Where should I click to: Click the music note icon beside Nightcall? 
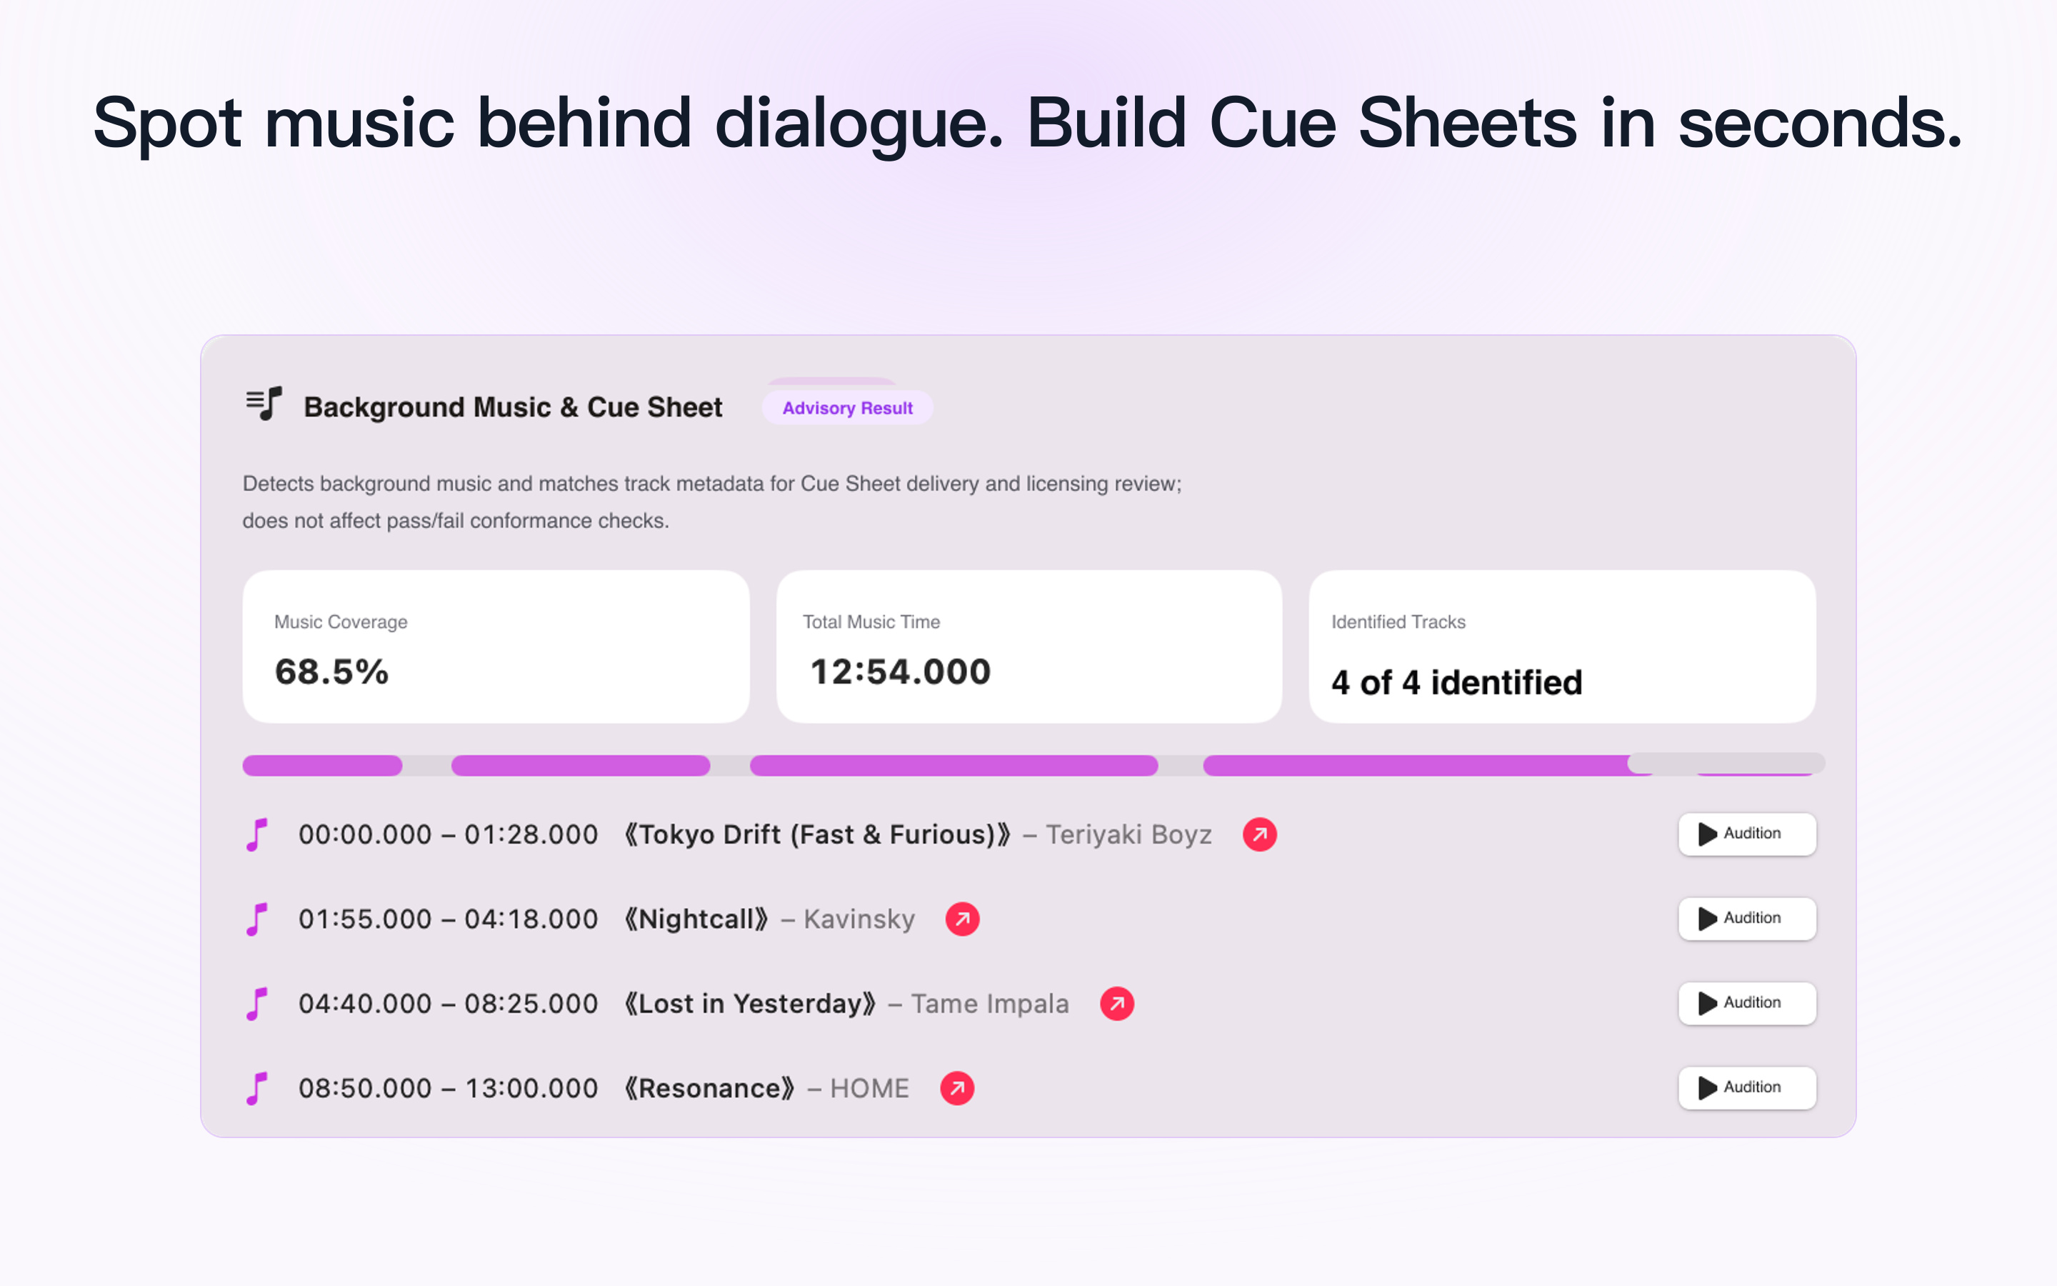256,919
